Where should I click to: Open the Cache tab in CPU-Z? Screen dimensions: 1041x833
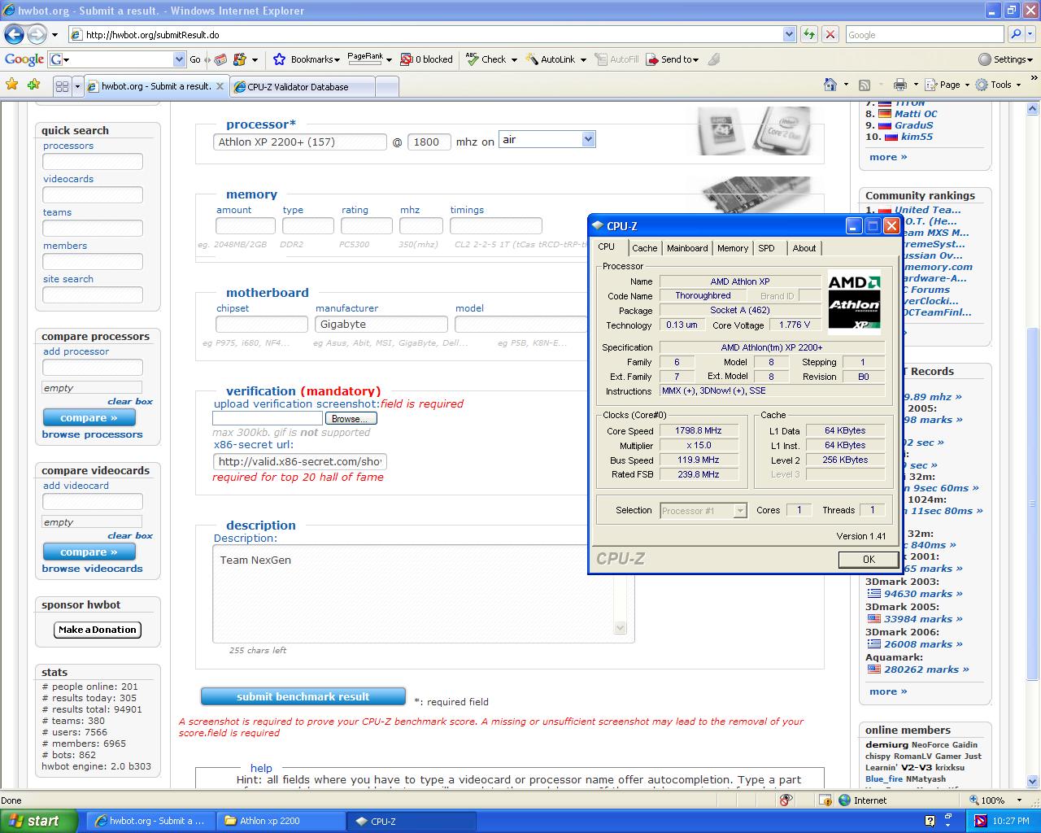pyautogui.click(x=644, y=248)
